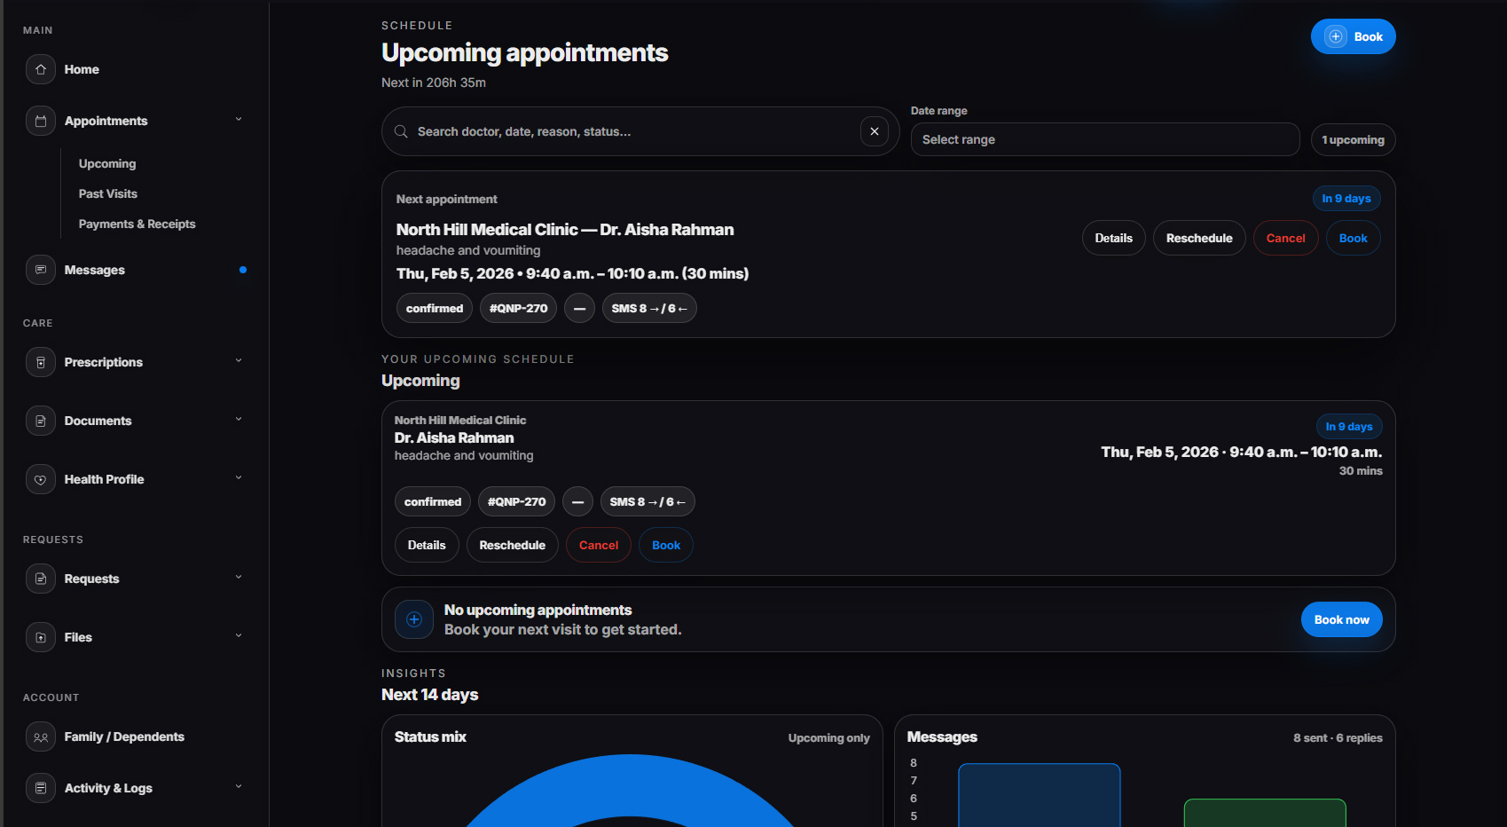Click the Documents icon in the sidebar
Viewport: 1507px width, 827px height.
tap(40, 421)
